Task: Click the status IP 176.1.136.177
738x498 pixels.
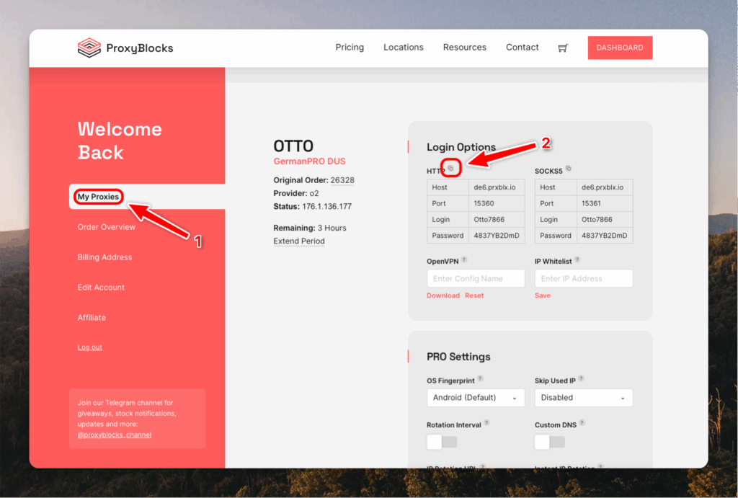Action: (x=326, y=207)
